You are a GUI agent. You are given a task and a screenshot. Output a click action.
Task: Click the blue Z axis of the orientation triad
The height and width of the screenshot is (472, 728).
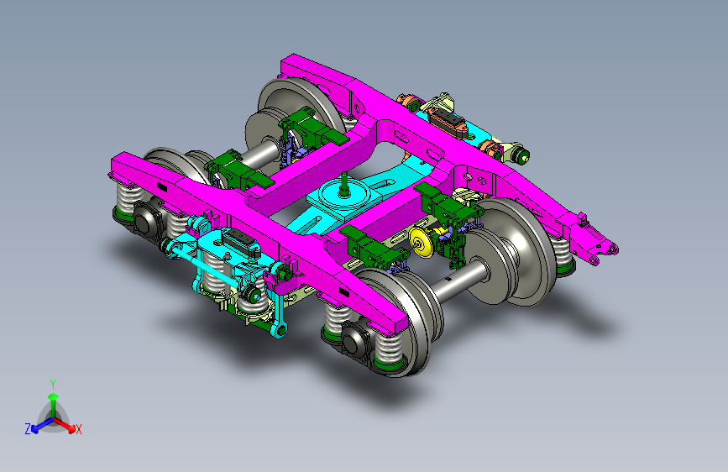point(42,425)
